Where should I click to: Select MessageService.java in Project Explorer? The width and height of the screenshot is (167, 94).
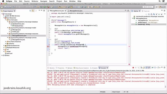19,39
